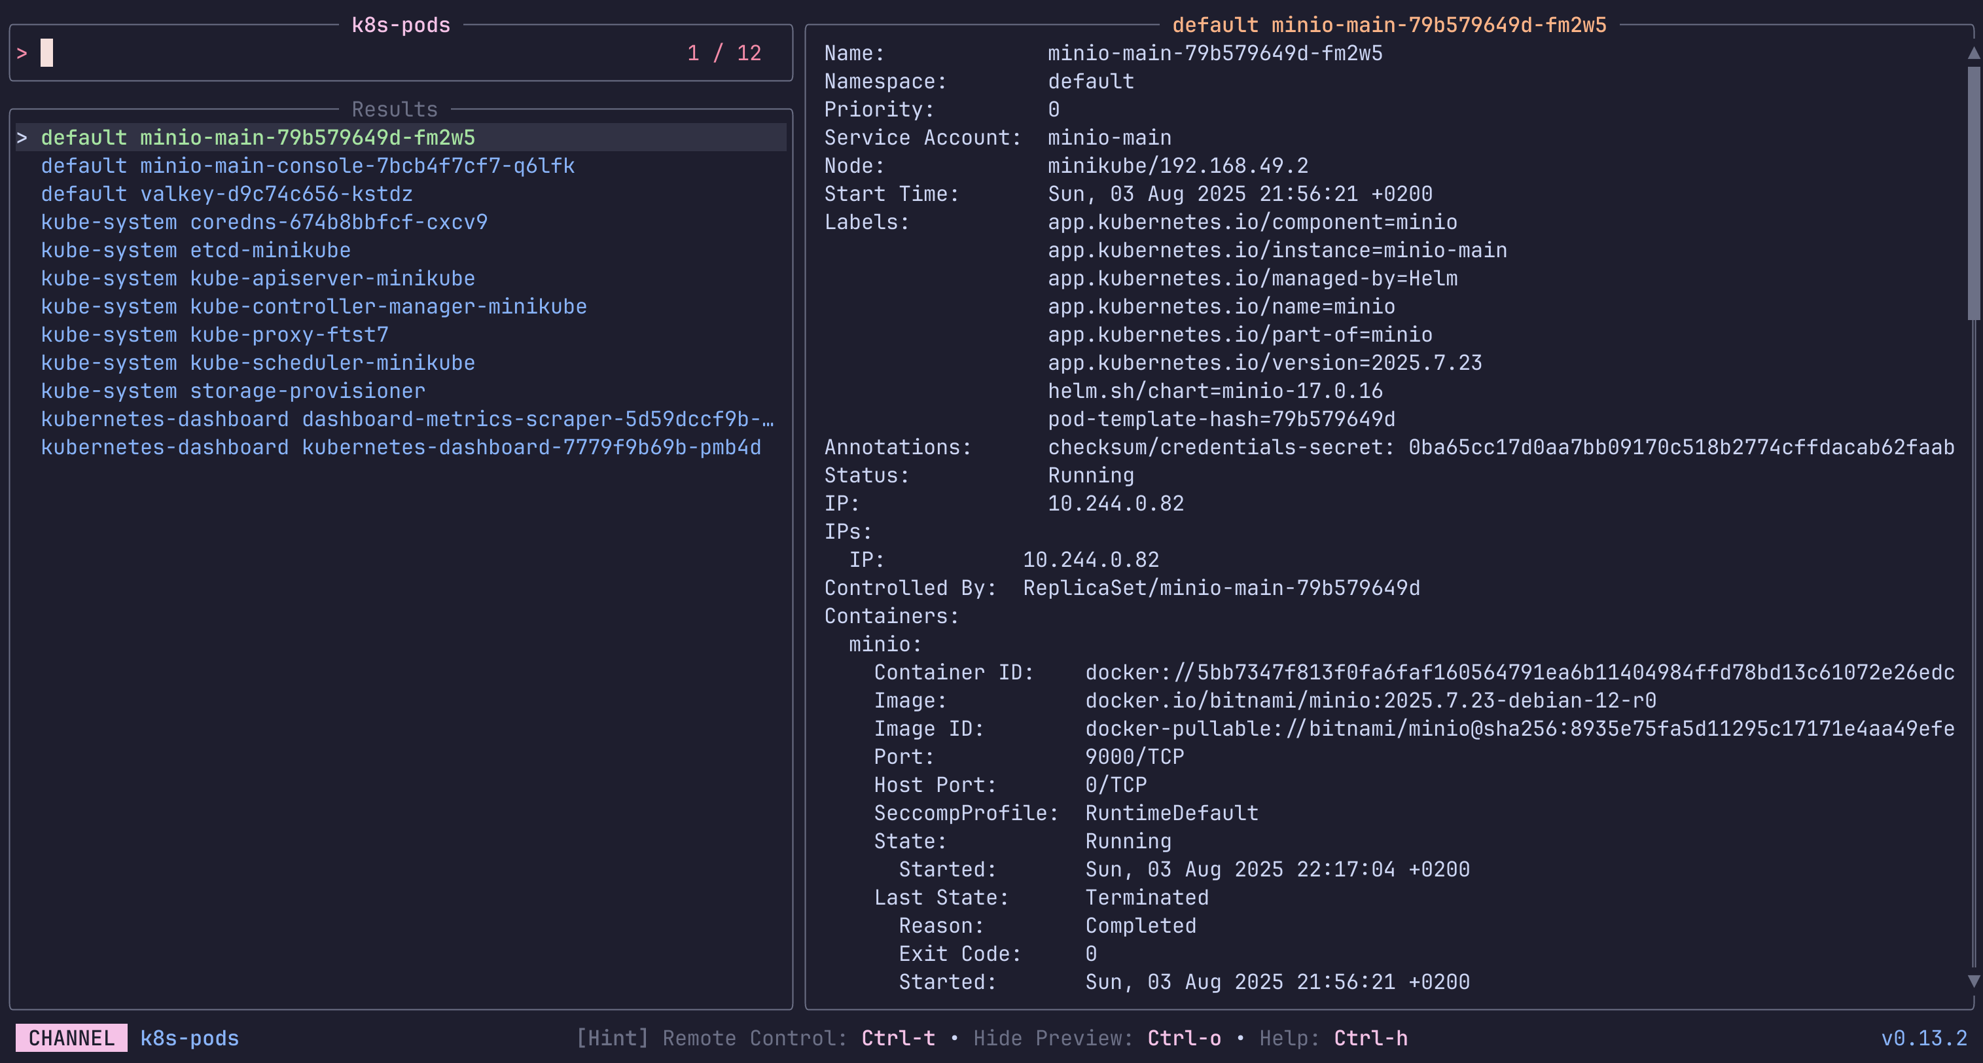Click the Last State value Terminated
The height and width of the screenshot is (1063, 1983).
tap(1147, 897)
